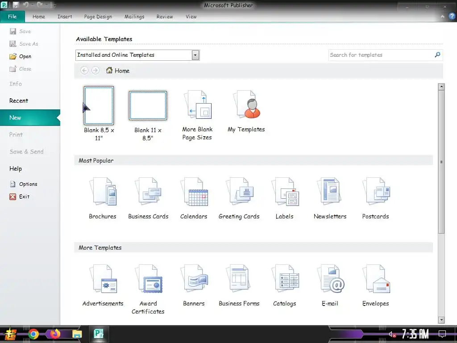Click Exit in the backstage menu
Image resolution: width=457 pixels, height=343 pixels.
pyautogui.click(x=20, y=197)
